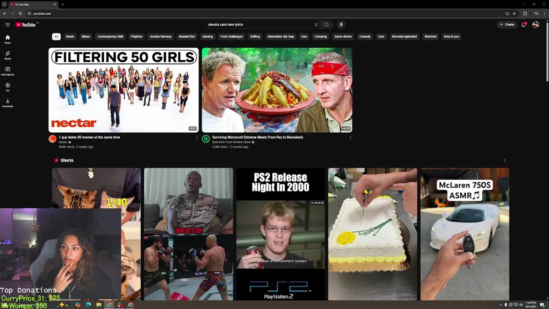
Task: Open the nectar channel avatar
Action: click(52, 139)
